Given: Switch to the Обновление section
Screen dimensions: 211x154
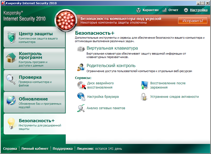Looking at the screenshot, I should (34, 102).
